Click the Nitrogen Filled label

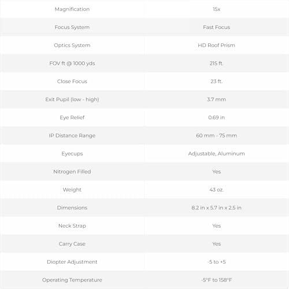(x=72, y=172)
